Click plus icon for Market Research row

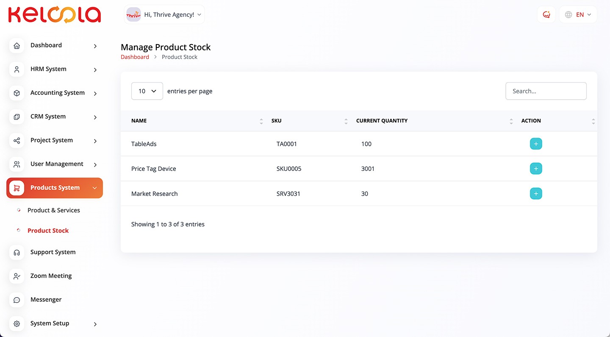coord(536,194)
